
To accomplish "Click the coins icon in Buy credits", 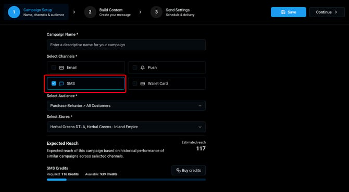I will (178, 170).
